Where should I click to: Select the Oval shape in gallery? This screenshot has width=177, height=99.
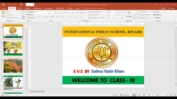(x=120, y=12)
